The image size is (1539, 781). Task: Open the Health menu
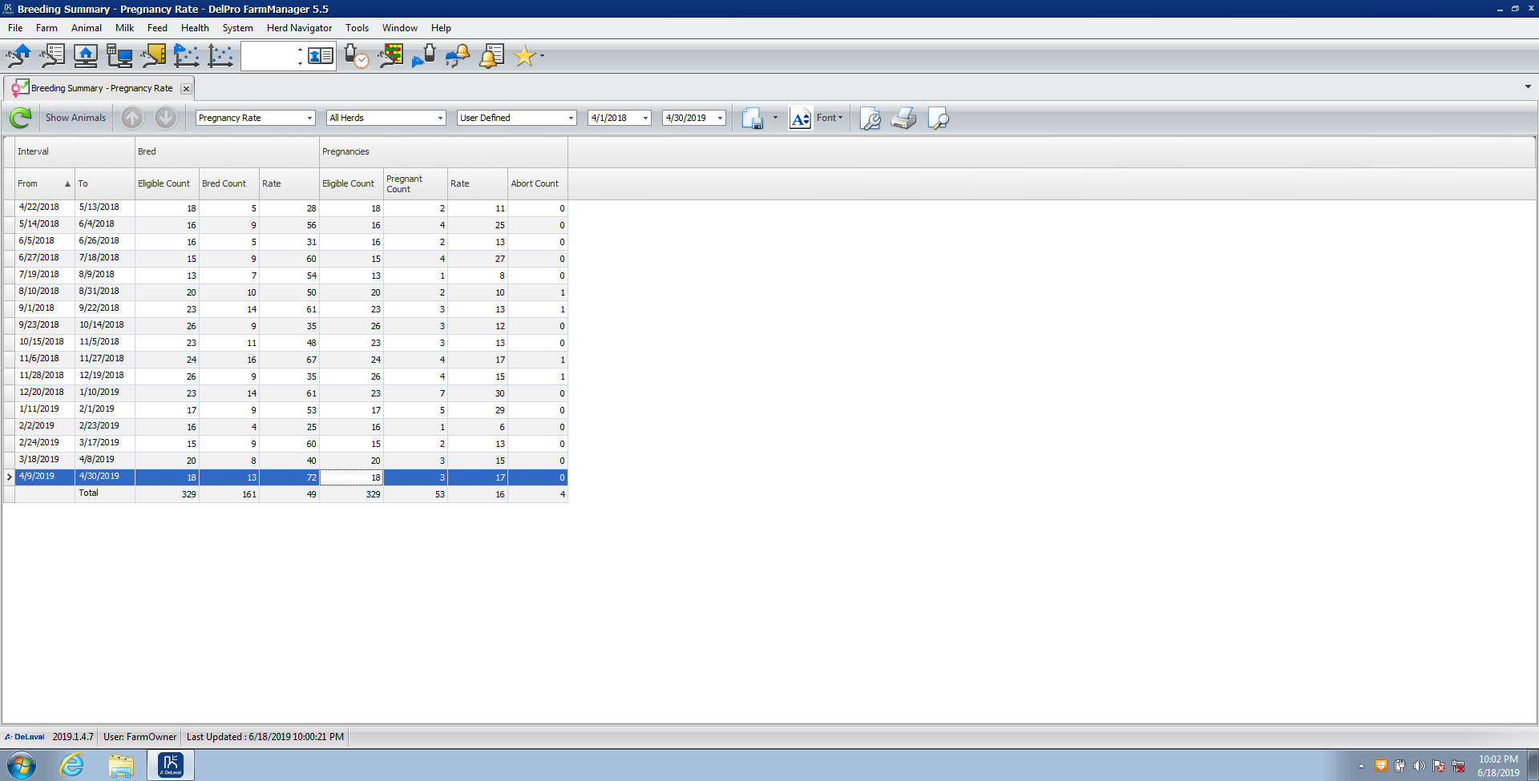pyautogui.click(x=195, y=28)
